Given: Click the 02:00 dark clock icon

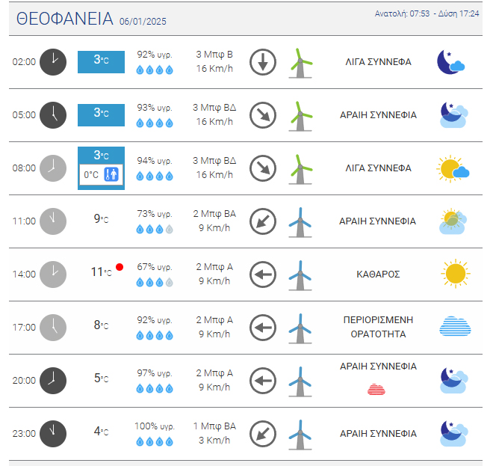Looking at the screenshot, I should click(52, 62).
